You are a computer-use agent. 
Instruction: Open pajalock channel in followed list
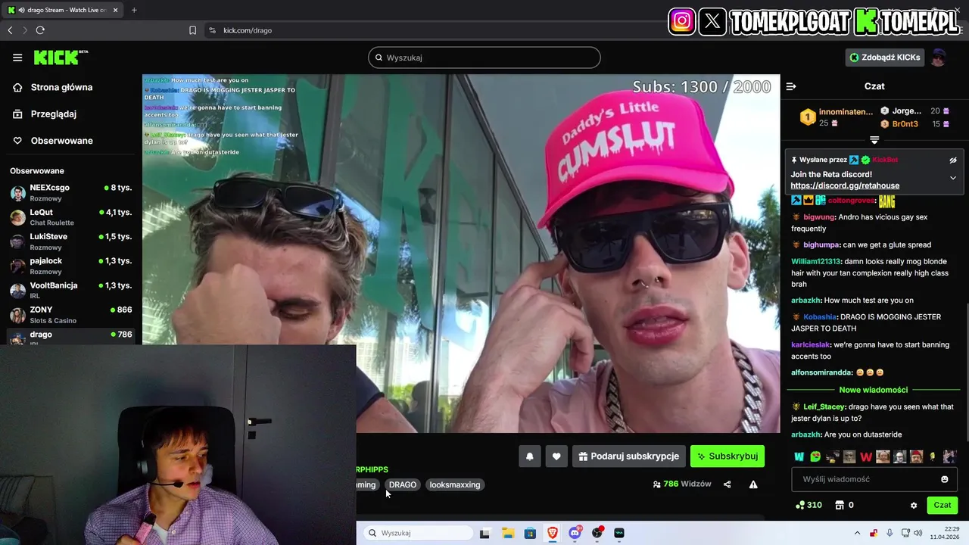71,266
